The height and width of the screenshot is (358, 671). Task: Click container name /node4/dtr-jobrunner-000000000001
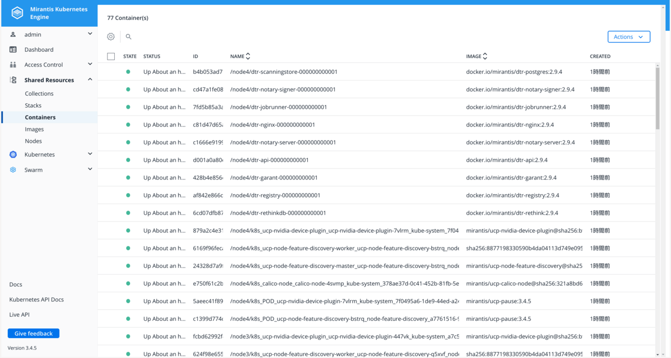click(x=278, y=107)
